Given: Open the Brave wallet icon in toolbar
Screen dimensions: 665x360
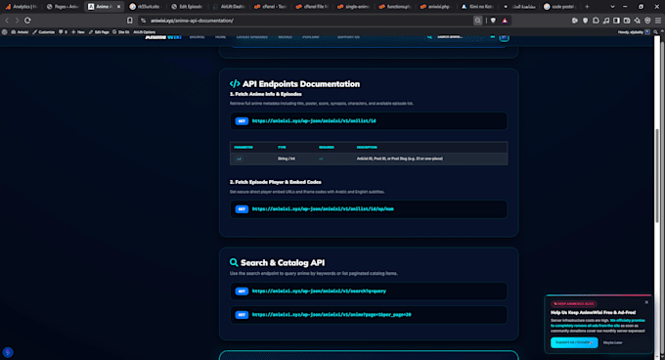Looking at the screenshot, I should point(627,21).
